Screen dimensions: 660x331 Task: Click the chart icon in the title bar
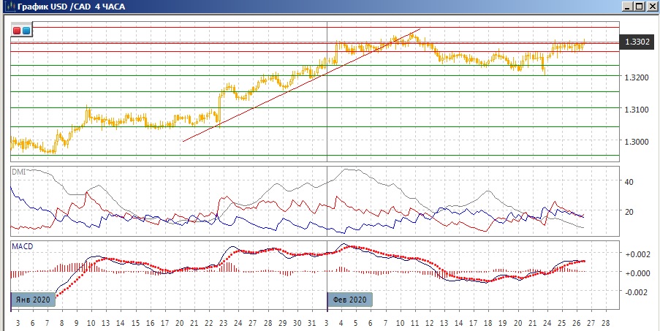point(8,7)
